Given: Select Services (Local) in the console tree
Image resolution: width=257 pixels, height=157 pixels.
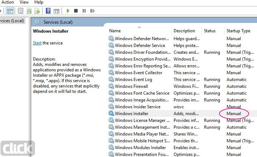Looking at the screenshot, I should point(12,21).
